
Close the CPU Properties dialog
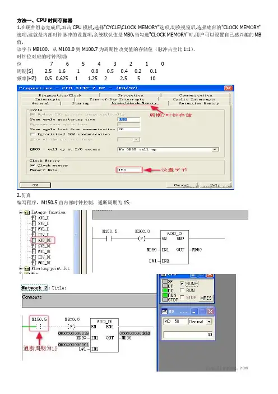[x=228, y=88]
